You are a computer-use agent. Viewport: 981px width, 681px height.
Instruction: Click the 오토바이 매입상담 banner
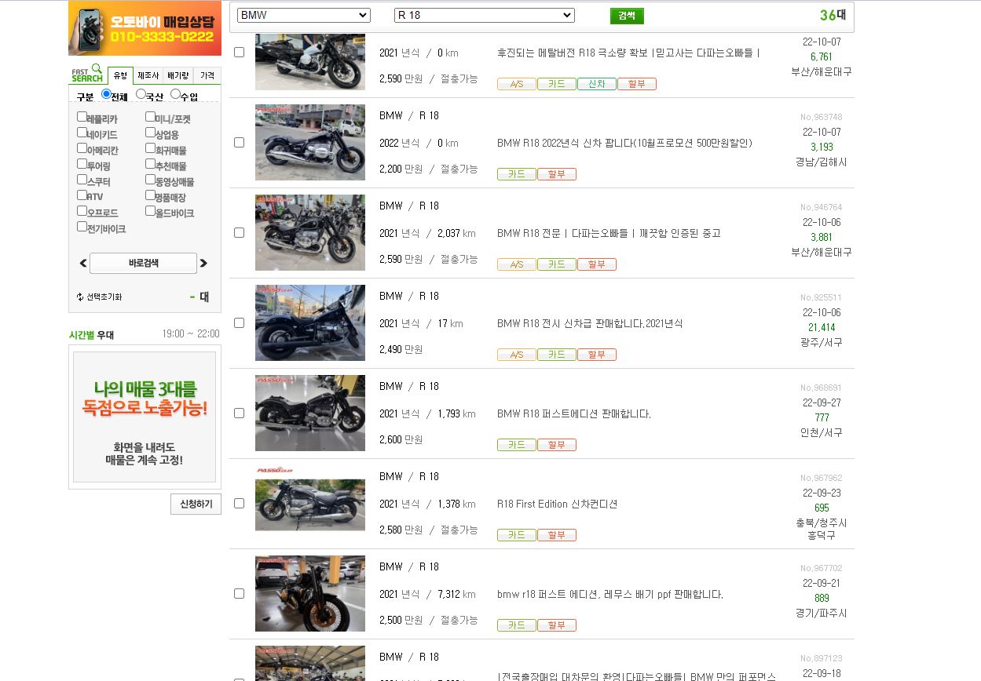[145, 28]
